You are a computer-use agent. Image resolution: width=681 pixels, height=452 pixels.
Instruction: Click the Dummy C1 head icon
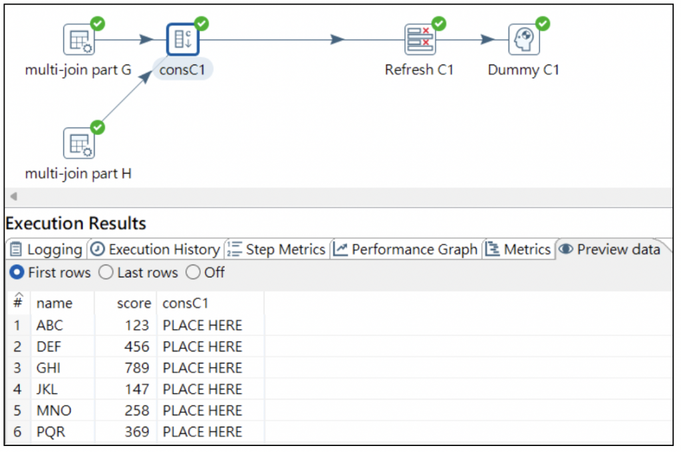(523, 40)
